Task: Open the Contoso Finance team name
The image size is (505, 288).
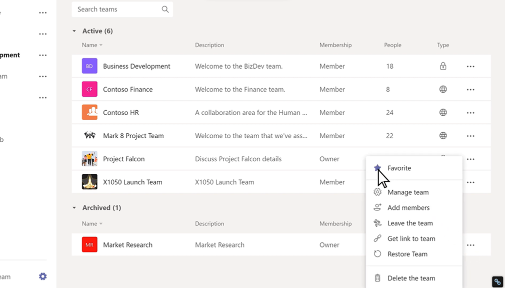Action: tap(128, 89)
